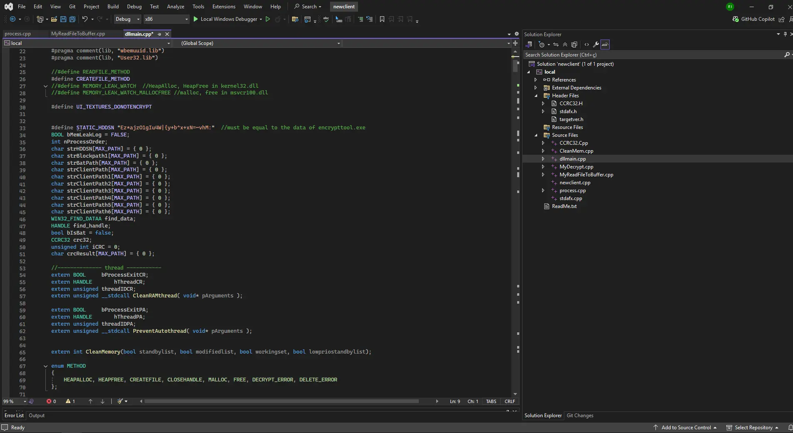Expand the process.cpp tree node

click(543, 191)
